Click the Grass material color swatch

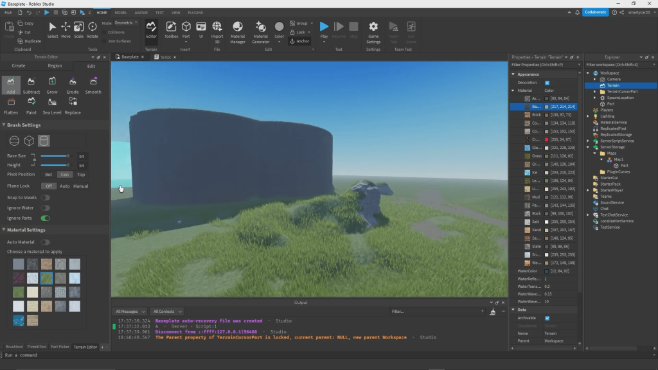[x=546, y=156]
